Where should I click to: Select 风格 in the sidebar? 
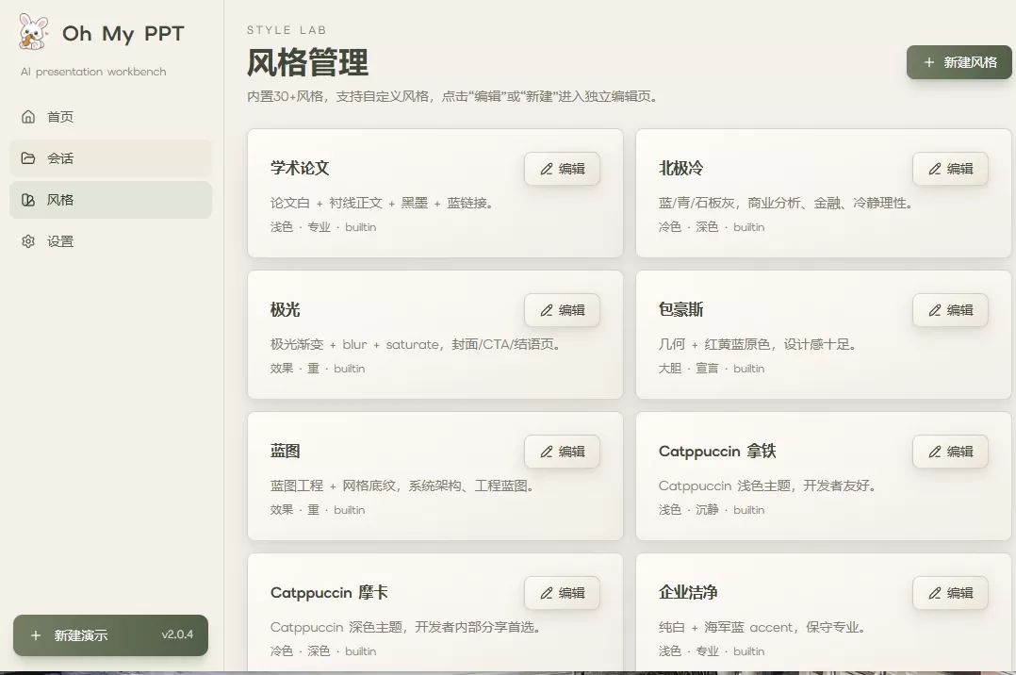pyautogui.click(x=111, y=200)
